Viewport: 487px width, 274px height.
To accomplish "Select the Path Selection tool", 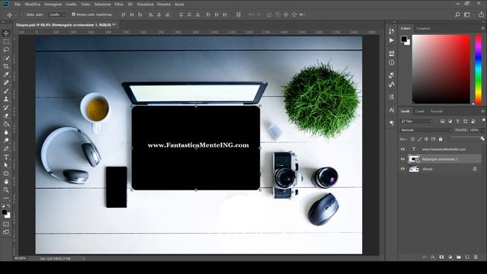I will (x=6, y=165).
